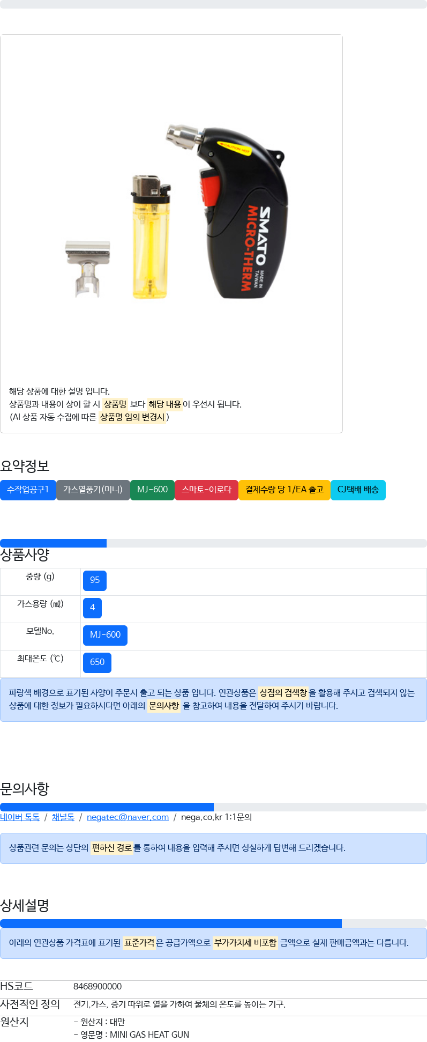Screen dimensions: 427x1042
Task: Click the 상품사양 section progress bar
Action: 213,543
